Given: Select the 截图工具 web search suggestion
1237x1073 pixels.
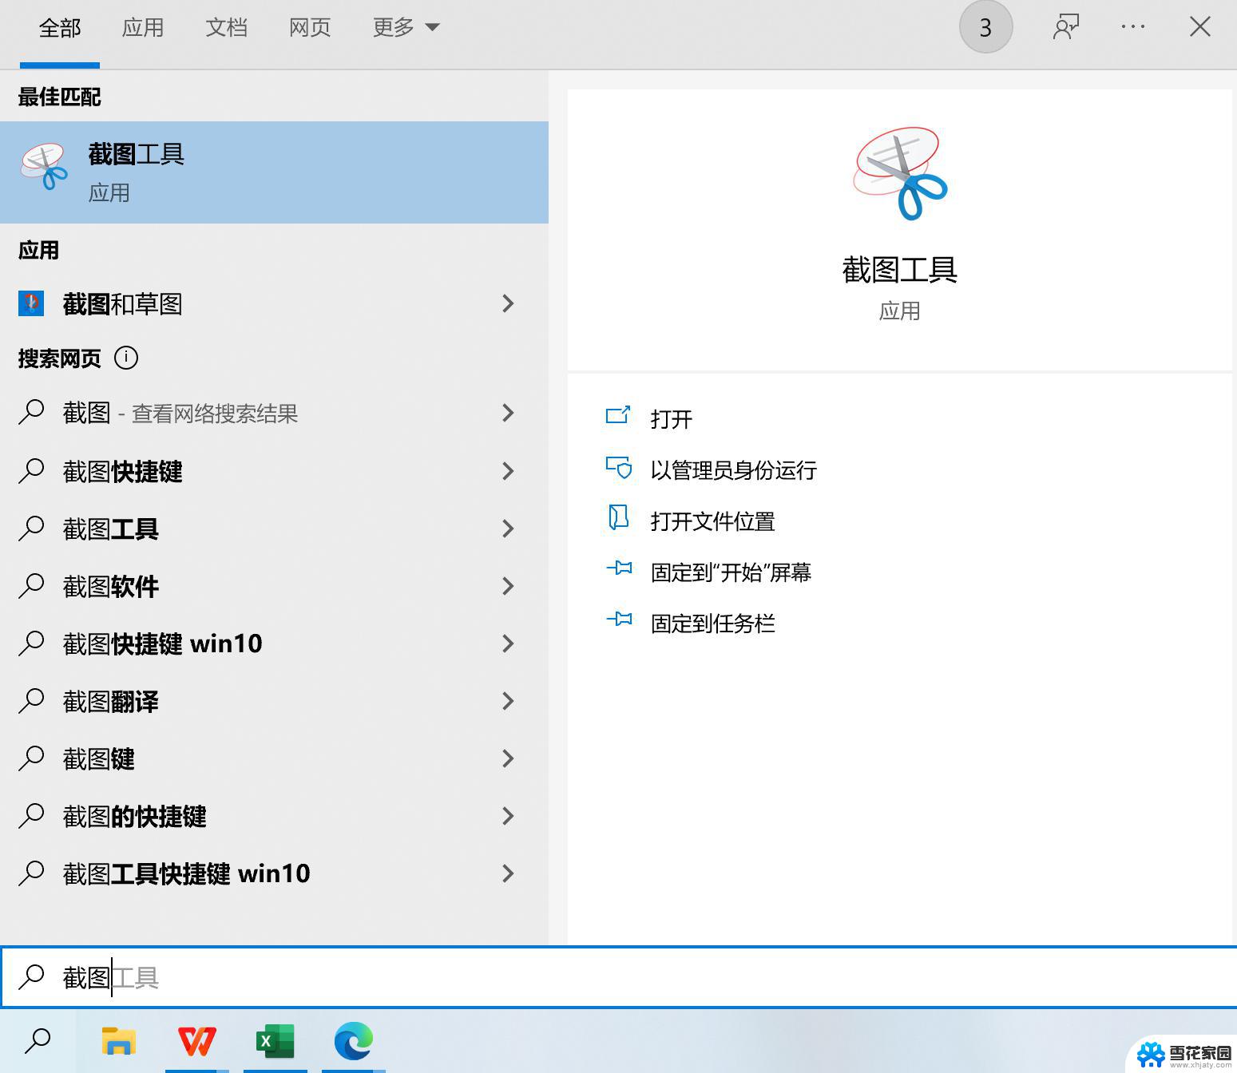Looking at the screenshot, I should pos(274,529).
